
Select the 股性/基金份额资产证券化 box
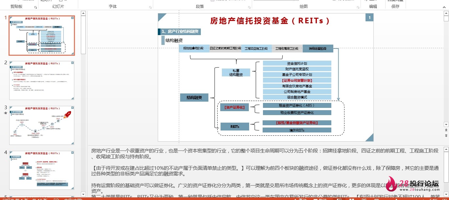pos(297,123)
